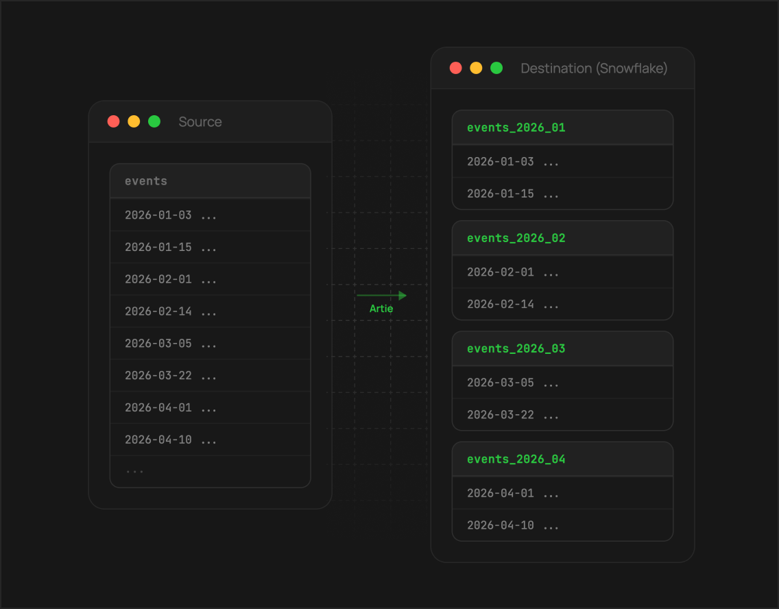
Task: Click the yellow minimize dot in Source window
Action: click(x=134, y=121)
